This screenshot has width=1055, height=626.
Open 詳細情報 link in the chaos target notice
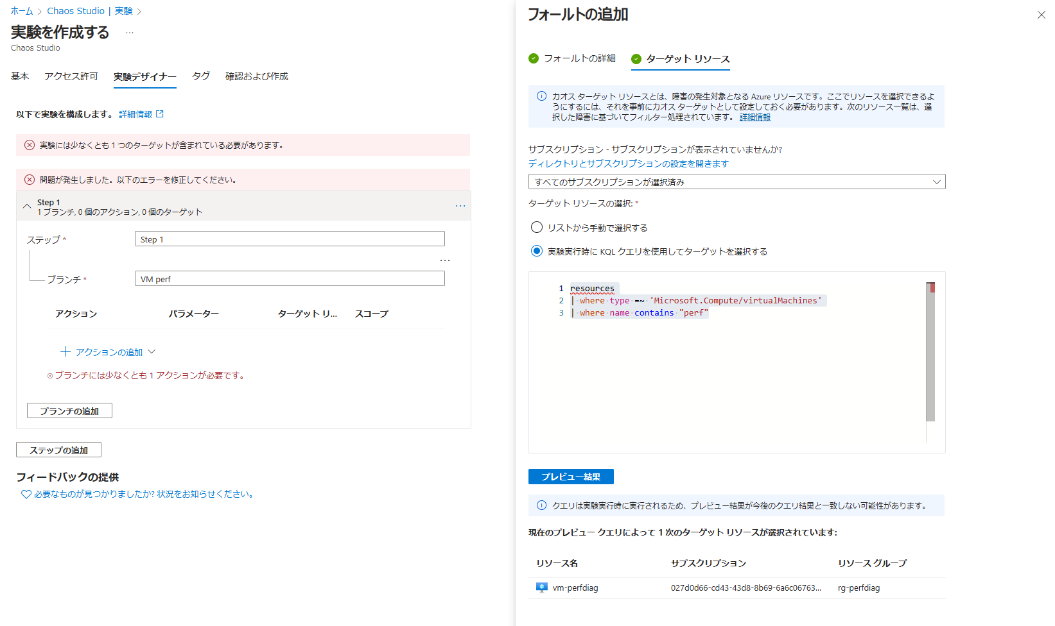click(755, 117)
